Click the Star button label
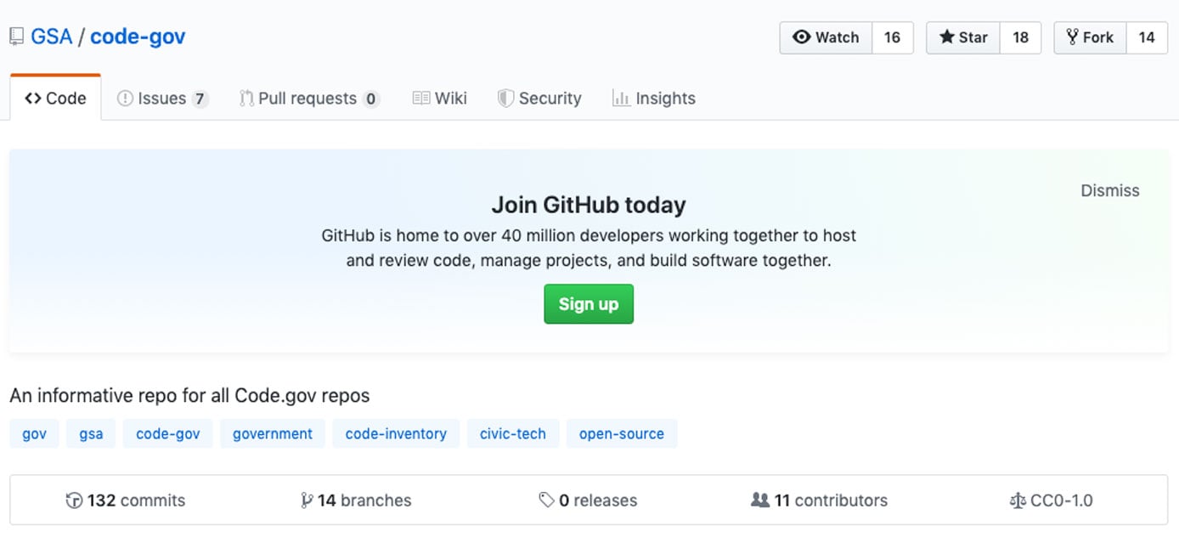The width and height of the screenshot is (1179, 537). (x=963, y=37)
